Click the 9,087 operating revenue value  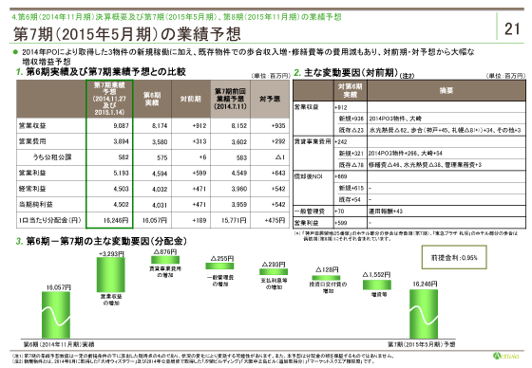coord(122,126)
